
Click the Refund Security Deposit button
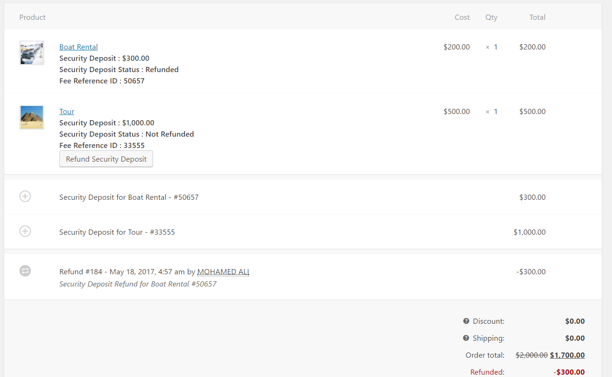pyautogui.click(x=106, y=159)
